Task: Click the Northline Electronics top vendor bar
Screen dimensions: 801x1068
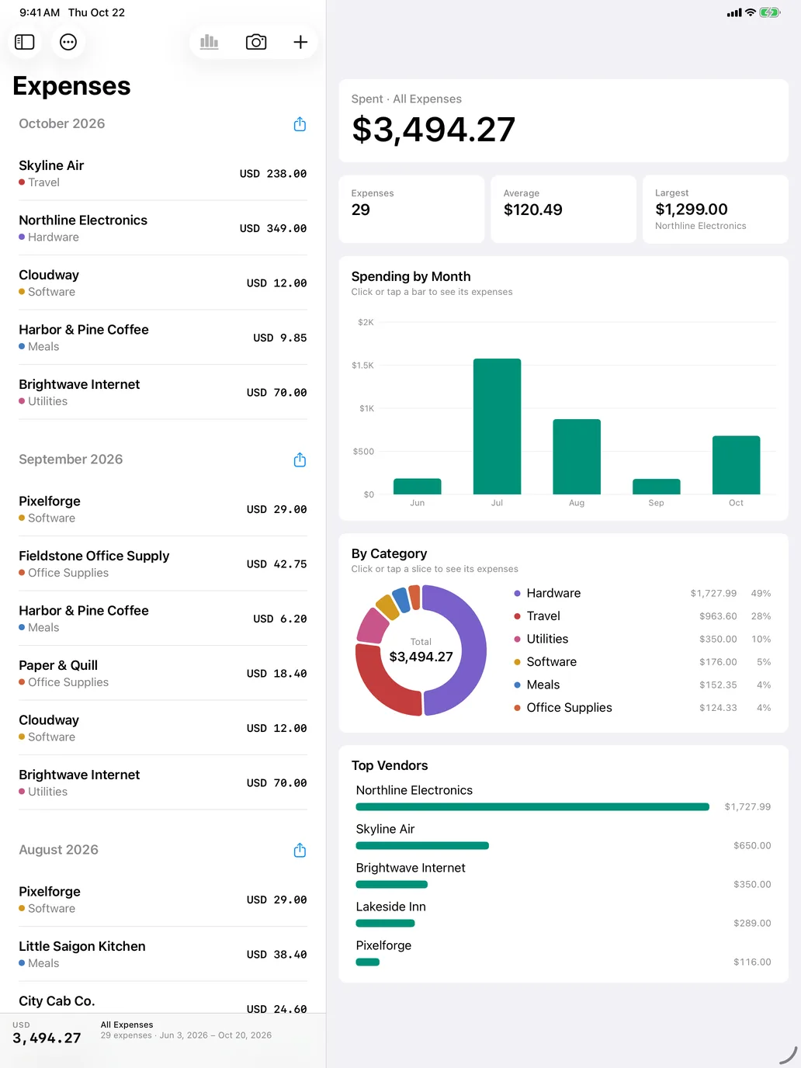Action: [x=532, y=807]
